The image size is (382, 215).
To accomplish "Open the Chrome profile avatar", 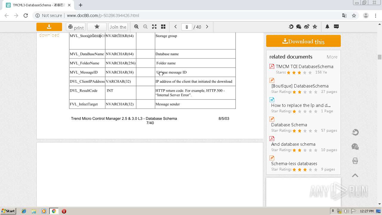I will (366, 16).
